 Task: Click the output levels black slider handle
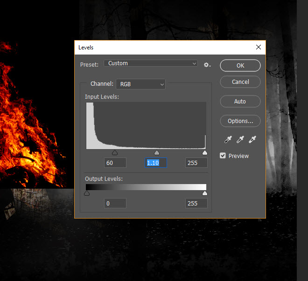click(87, 193)
